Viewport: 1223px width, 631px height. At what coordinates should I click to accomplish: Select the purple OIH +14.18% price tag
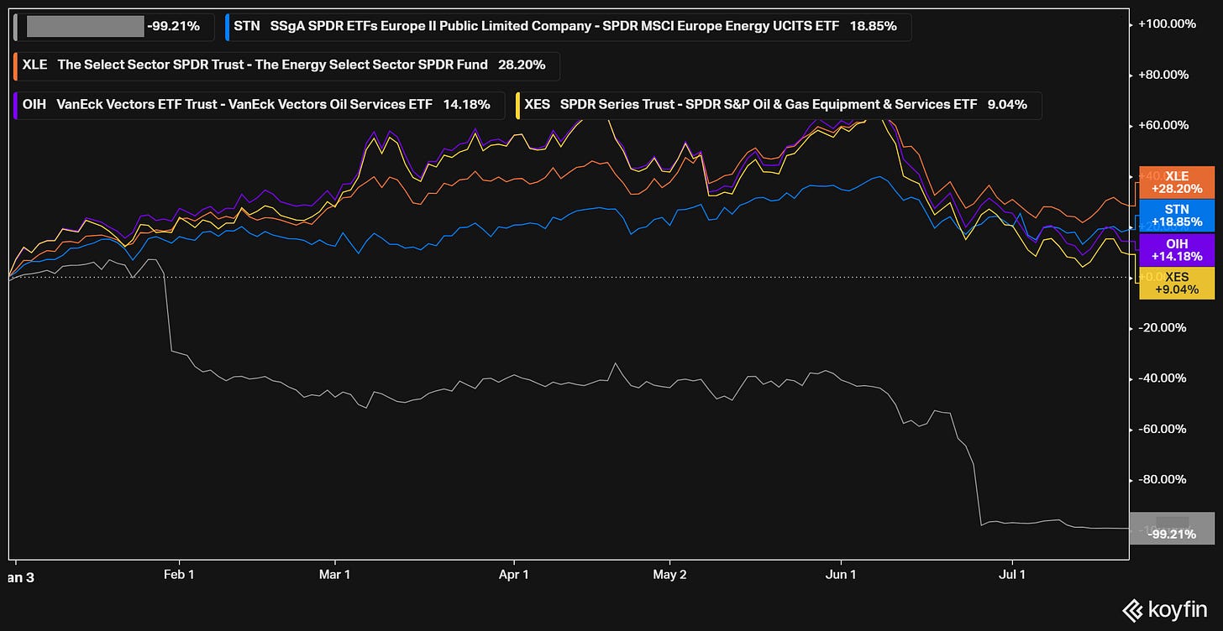tap(1177, 249)
